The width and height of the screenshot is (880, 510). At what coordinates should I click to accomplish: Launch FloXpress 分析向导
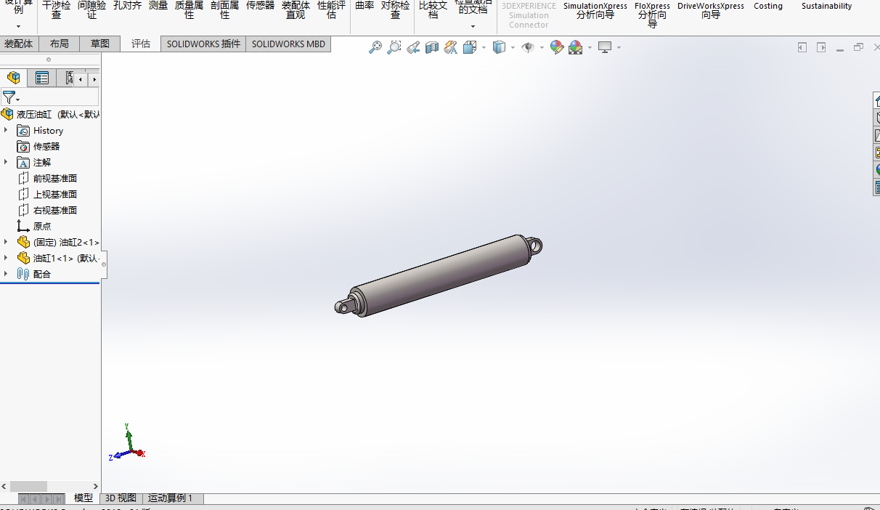[653, 13]
